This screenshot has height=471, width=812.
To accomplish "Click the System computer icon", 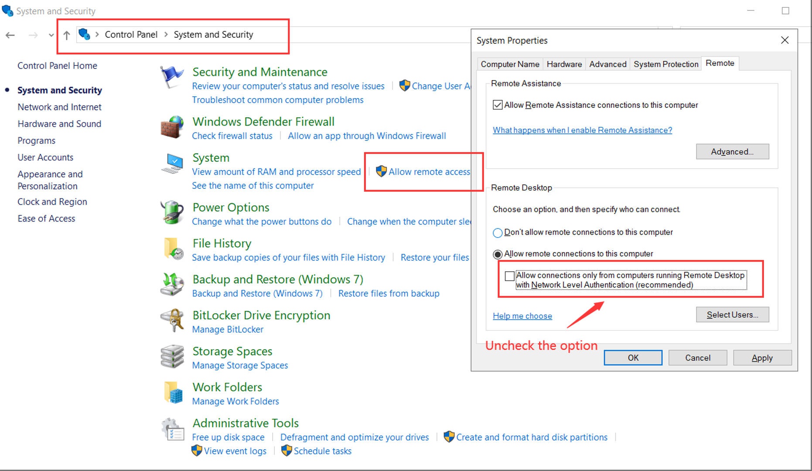I will tap(173, 164).
